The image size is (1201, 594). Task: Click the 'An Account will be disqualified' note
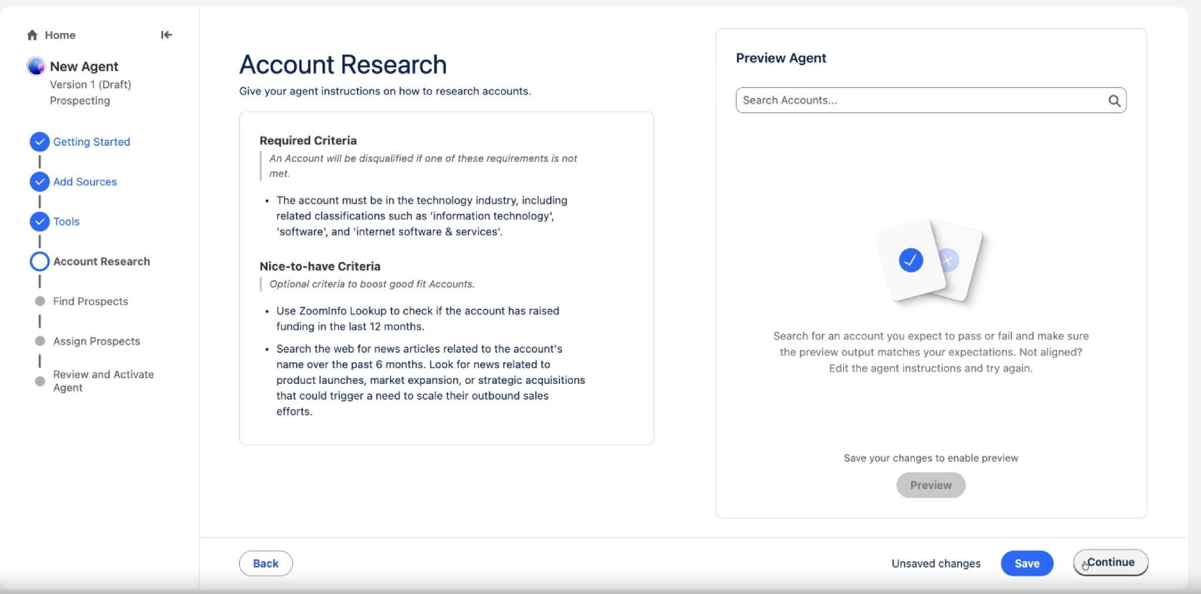pyautogui.click(x=423, y=166)
